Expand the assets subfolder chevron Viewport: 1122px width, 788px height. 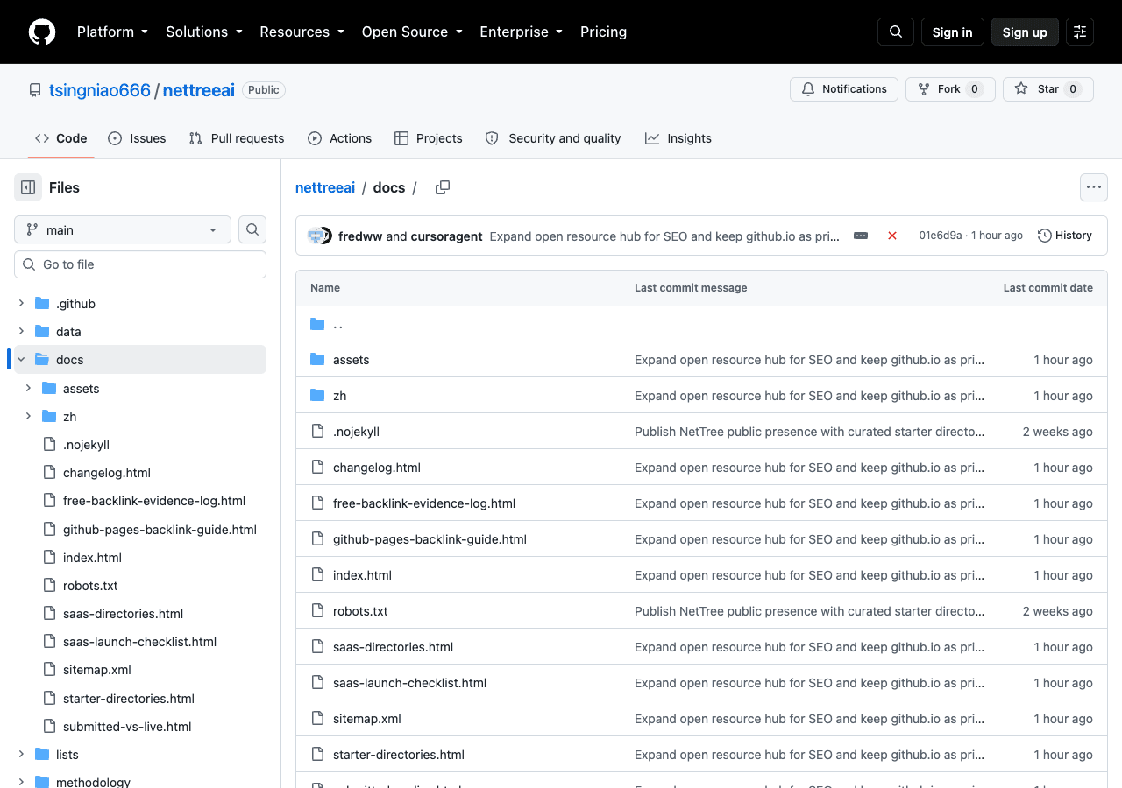[28, 389]
